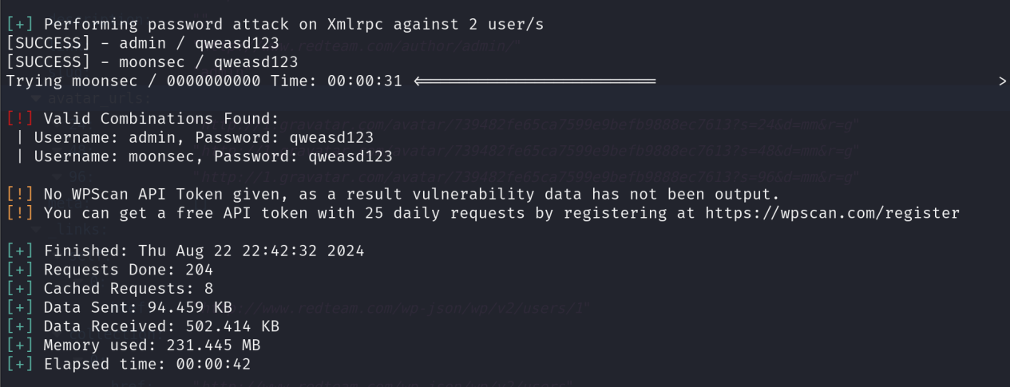Click the > end marker of progress bar
1010x387 pixels.
[1003, 81]
